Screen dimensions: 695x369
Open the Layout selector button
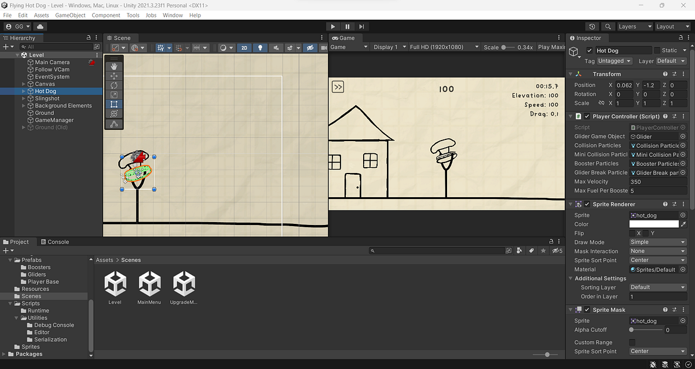point(672,26)
